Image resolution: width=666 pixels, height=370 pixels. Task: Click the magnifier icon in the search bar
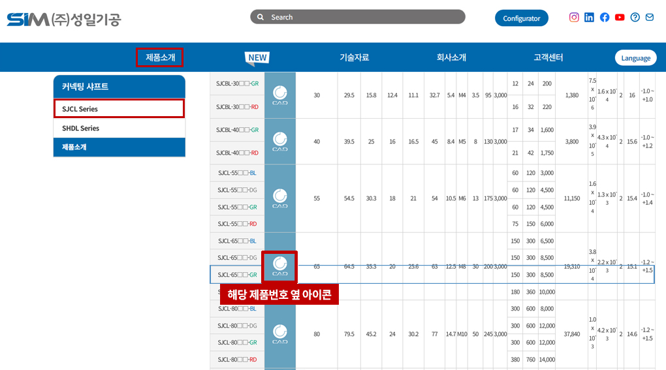261,17
